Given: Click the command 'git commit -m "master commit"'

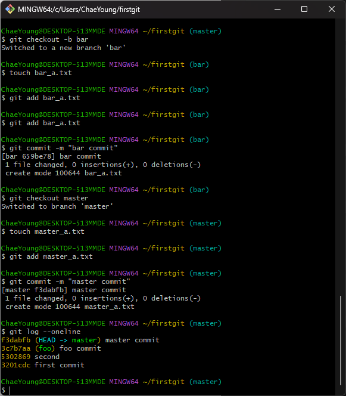Looking at the screenshot, I should point(70,281).
